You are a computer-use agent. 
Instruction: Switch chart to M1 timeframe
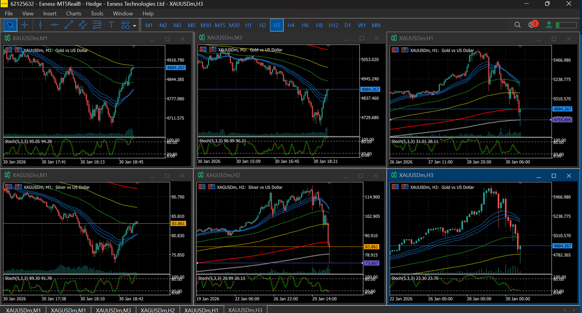click(149, 25)
